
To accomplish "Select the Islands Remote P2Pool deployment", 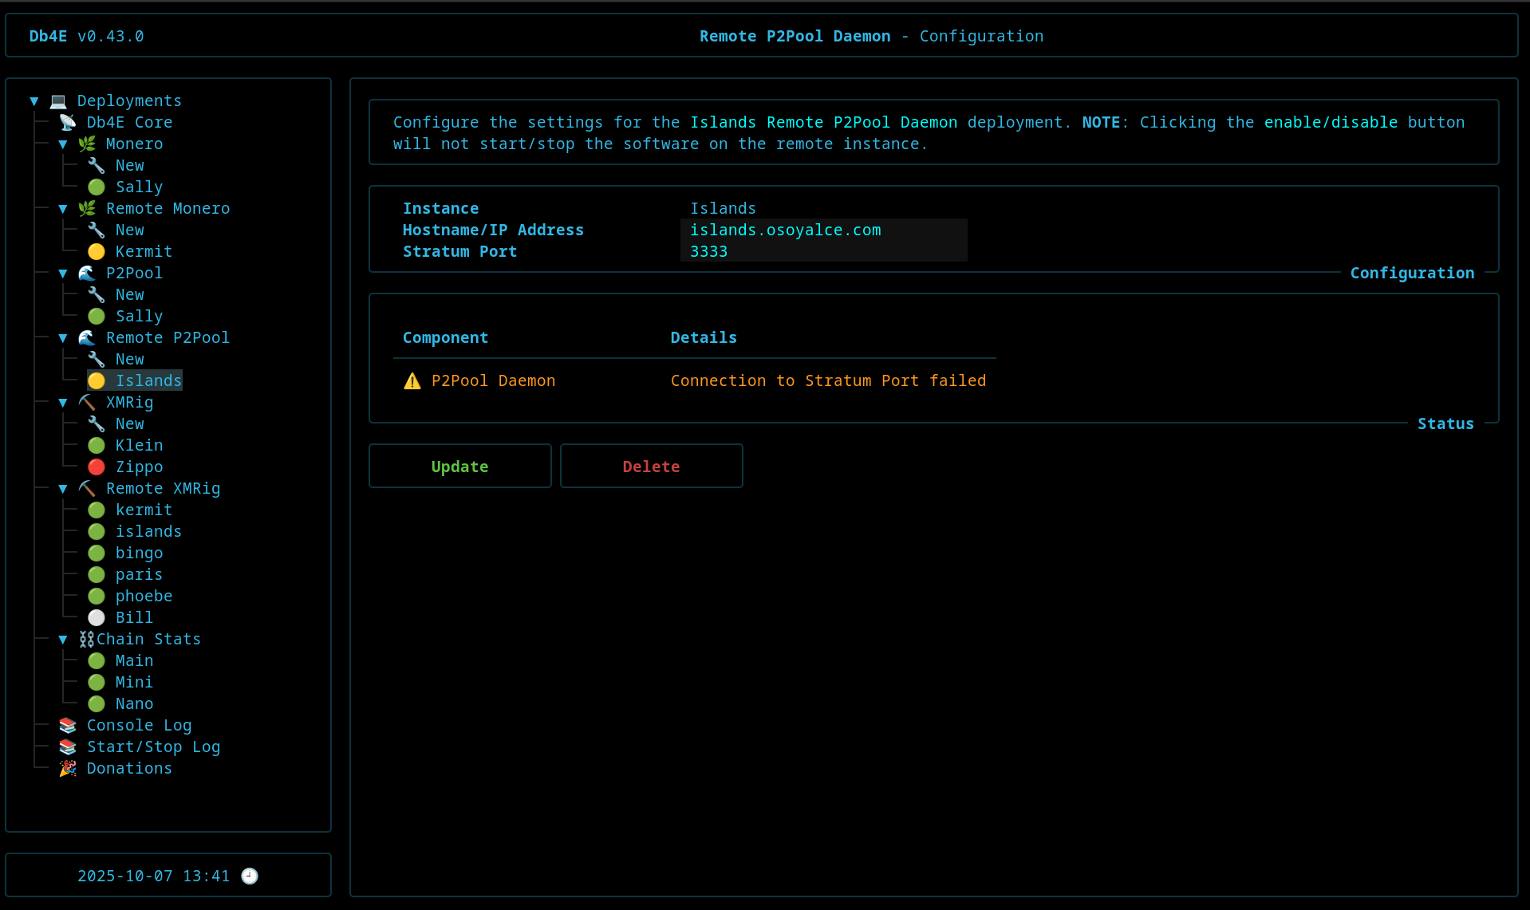I will [x=148, y=380].
